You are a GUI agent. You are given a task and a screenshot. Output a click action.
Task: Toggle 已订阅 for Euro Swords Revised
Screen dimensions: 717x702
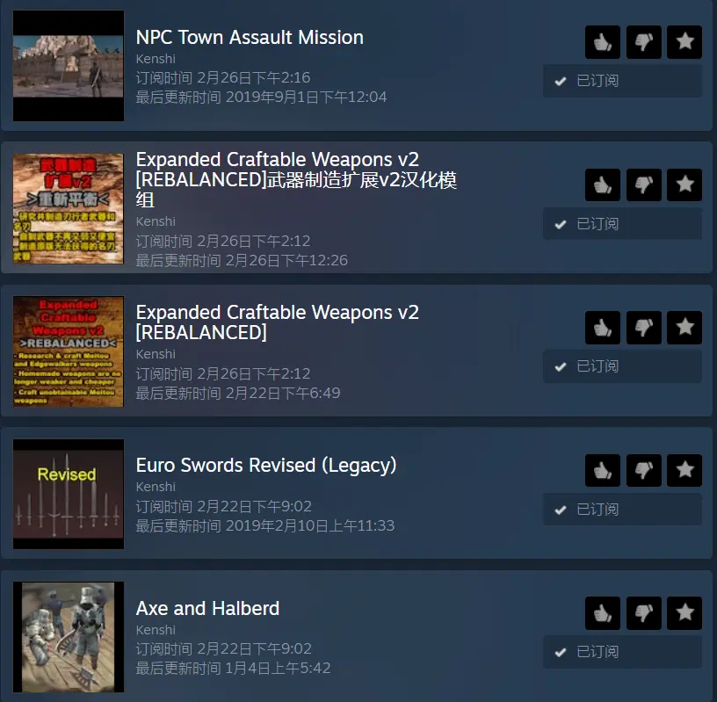click(622, 510)
